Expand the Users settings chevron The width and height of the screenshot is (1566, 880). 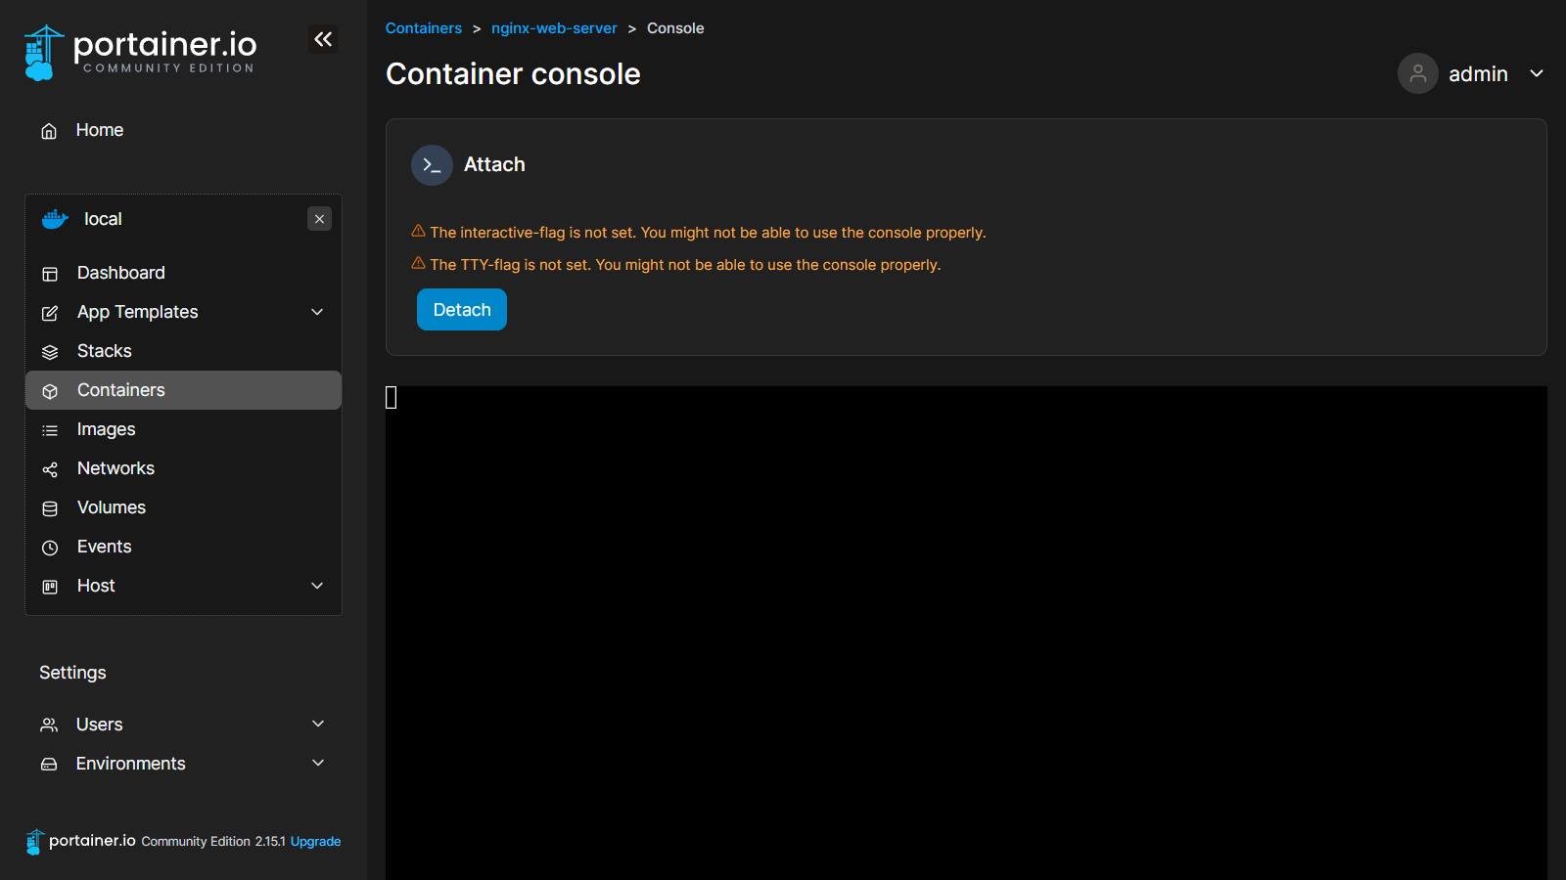tap(318, 724)
